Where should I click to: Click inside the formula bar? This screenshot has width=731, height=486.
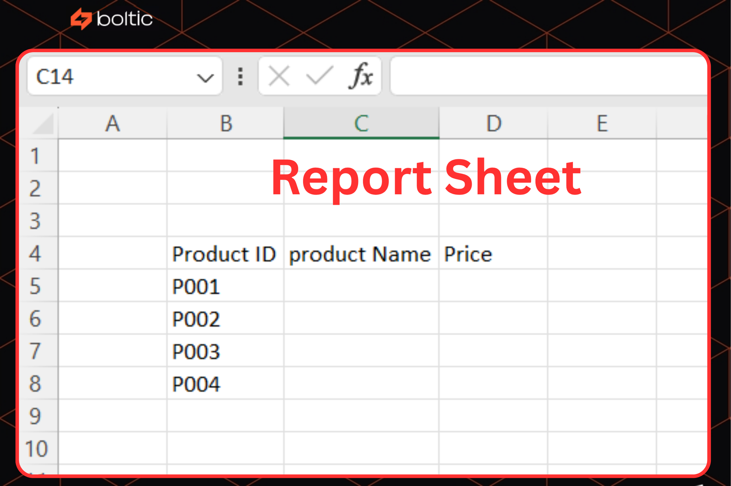click(528, 76)
